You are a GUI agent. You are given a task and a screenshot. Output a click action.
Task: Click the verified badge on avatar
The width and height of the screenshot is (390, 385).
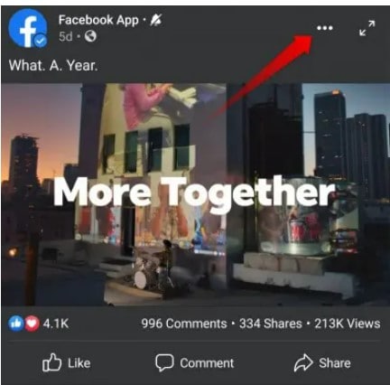[41, 41]
